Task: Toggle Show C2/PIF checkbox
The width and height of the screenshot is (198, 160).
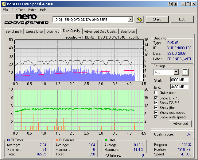Action: coord(156,102)
